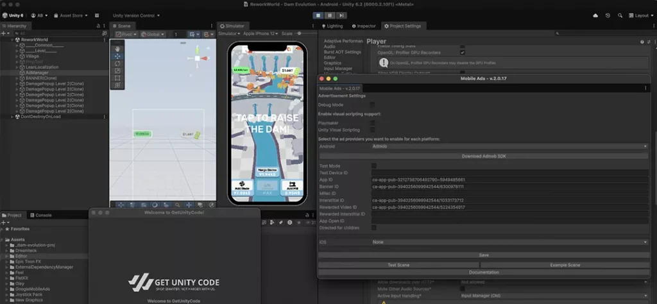Toggle the Directed for children checkbox
Screen dimensions: 657x304
pos(374,228)
